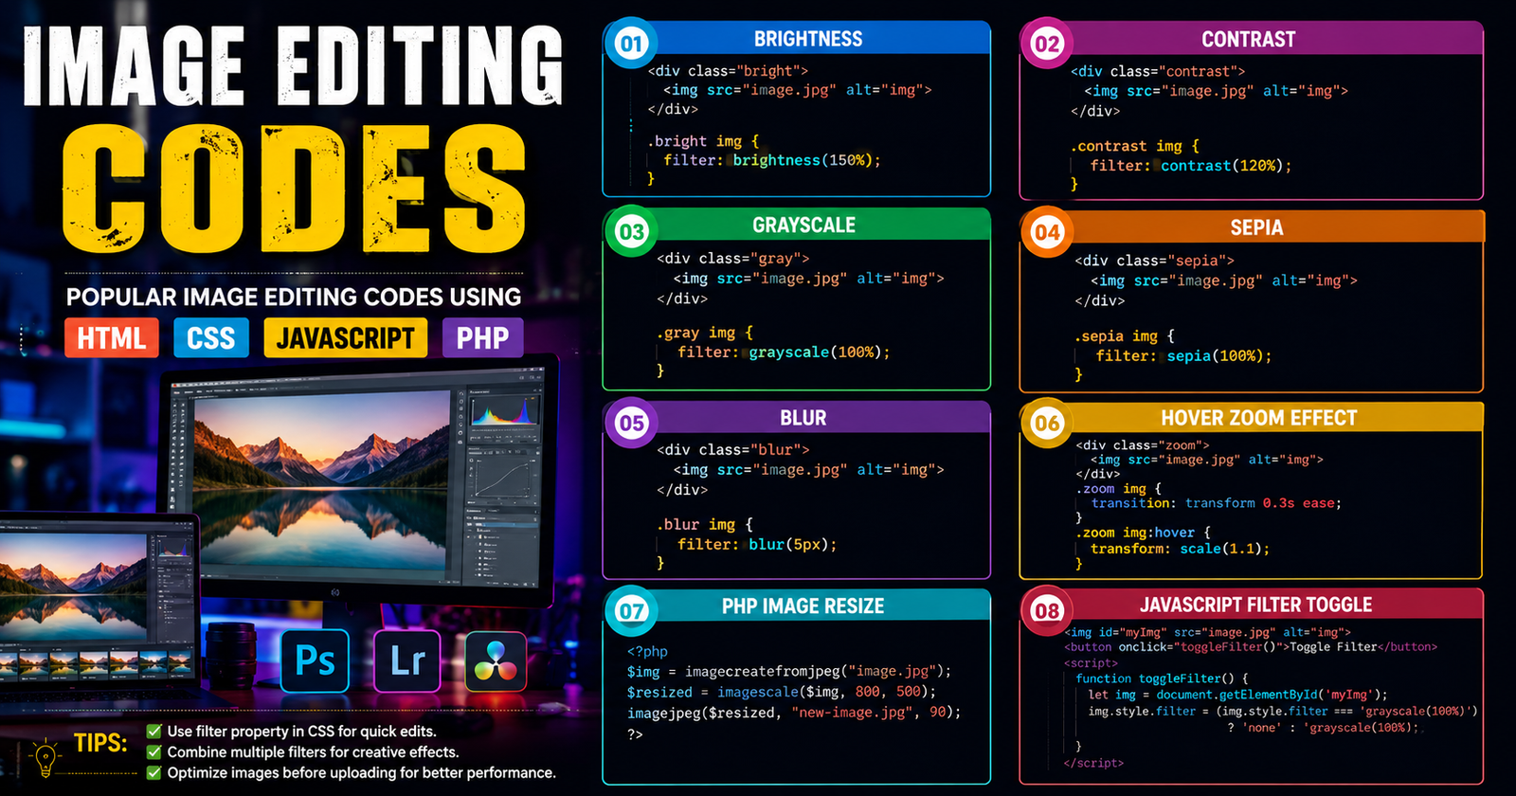Click the 'filter: brightness(150%);' code line
Screen dimensions: 1516x796
coord(772,160)
